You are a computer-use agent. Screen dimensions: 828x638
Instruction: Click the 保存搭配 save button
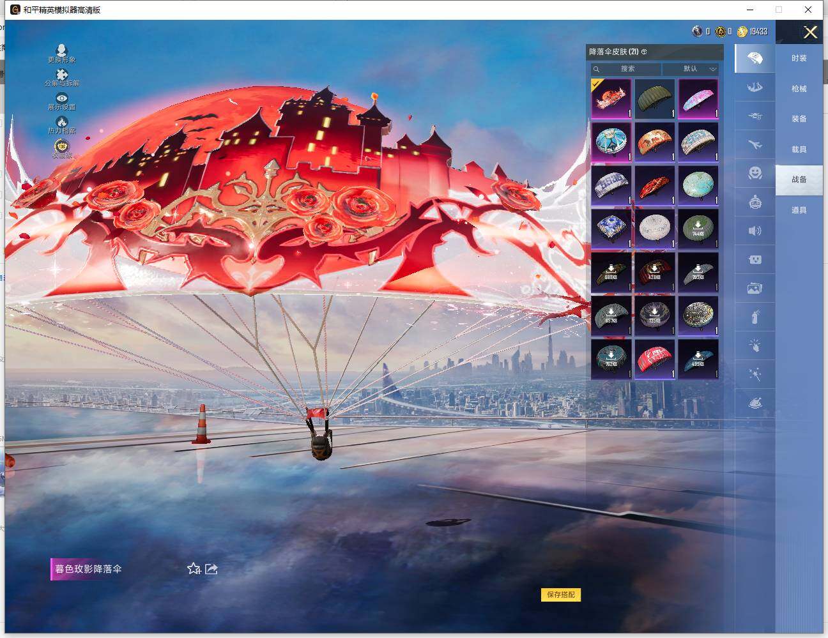click(x=561, y=595)
